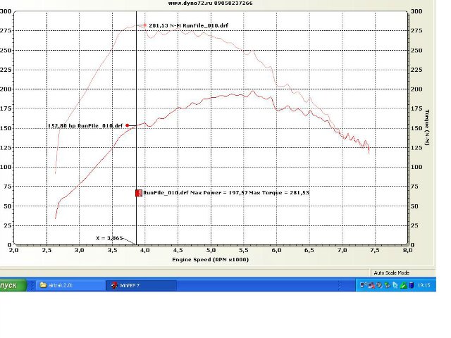Click the X = 3,865 cursor readout label
The image size is (451, 338).
pos(109,237)
